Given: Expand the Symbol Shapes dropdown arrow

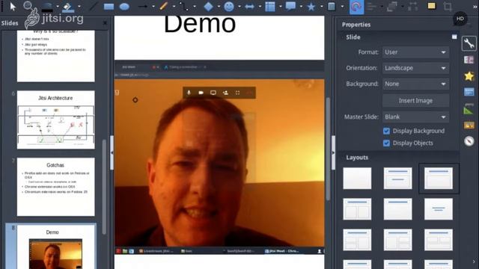Looking at the screenshot, I should [x=239, y=7].
